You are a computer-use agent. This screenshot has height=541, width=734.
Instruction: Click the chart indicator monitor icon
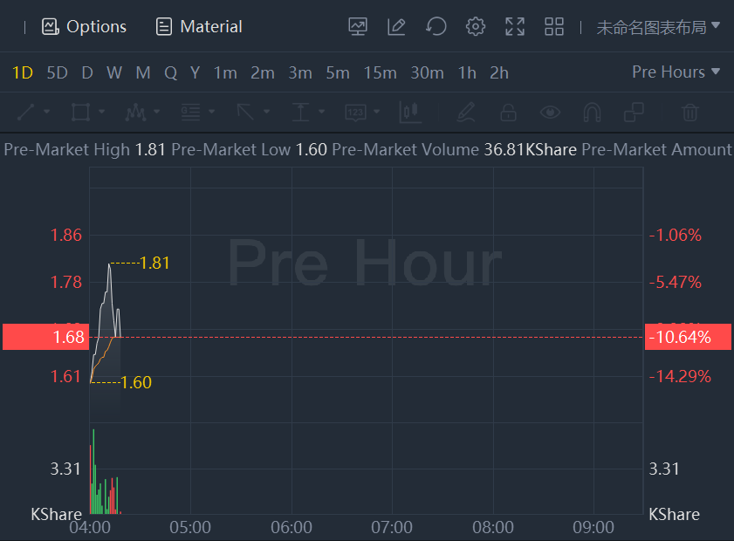(358, 27)
